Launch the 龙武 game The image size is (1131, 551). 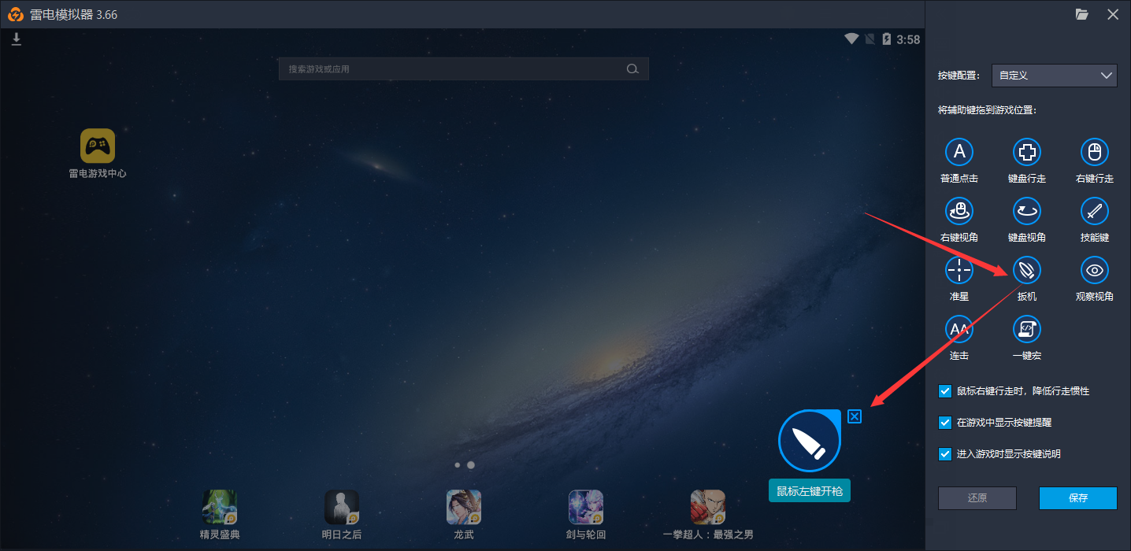pos(464,507)
